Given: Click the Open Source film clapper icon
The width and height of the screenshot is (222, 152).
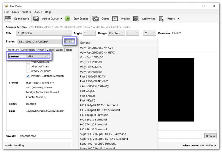Looking at the screenshot, I should click(8, 19).
